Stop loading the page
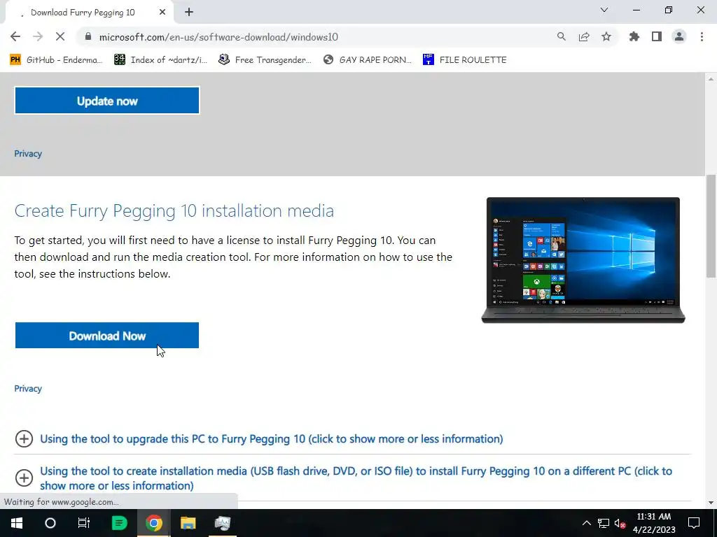The image size is (717, 537). click(60, 36)
